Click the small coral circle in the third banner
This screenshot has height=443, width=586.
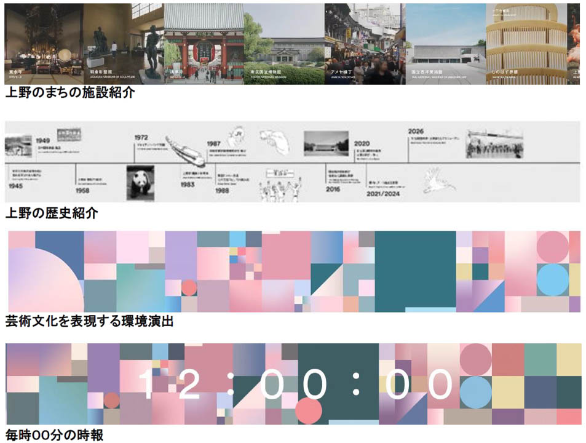click(x=189, y=288)
